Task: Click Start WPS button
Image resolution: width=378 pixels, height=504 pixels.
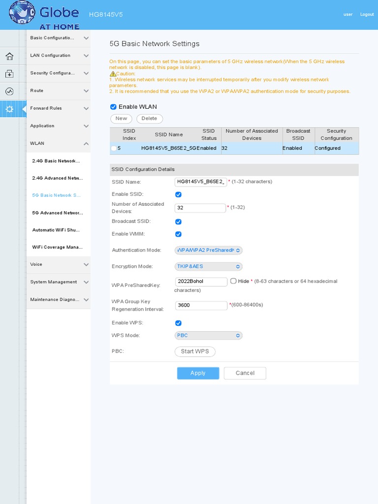Action: coord(195,351)
